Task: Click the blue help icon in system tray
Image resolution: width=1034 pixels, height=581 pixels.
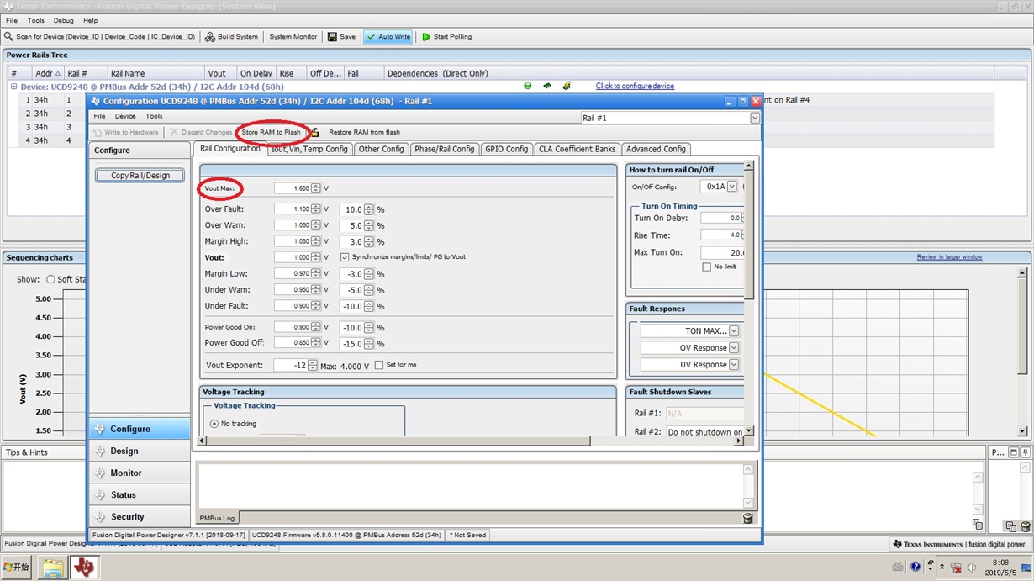Action: [x=915, y=568]
